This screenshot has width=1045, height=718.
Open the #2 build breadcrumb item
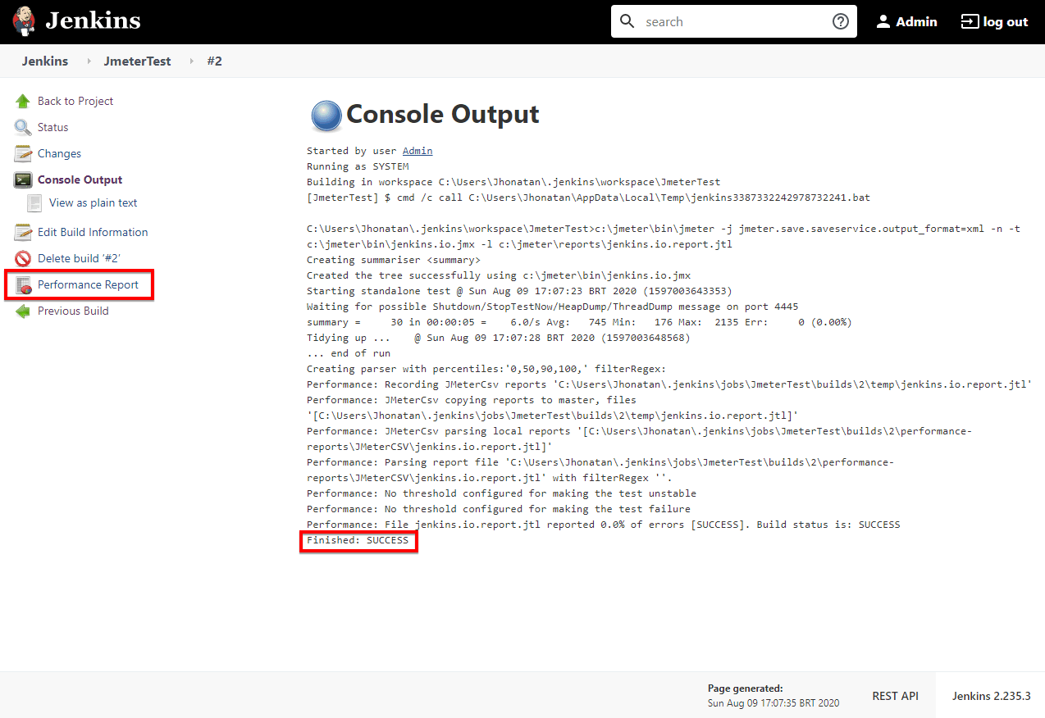pos(214,61)
